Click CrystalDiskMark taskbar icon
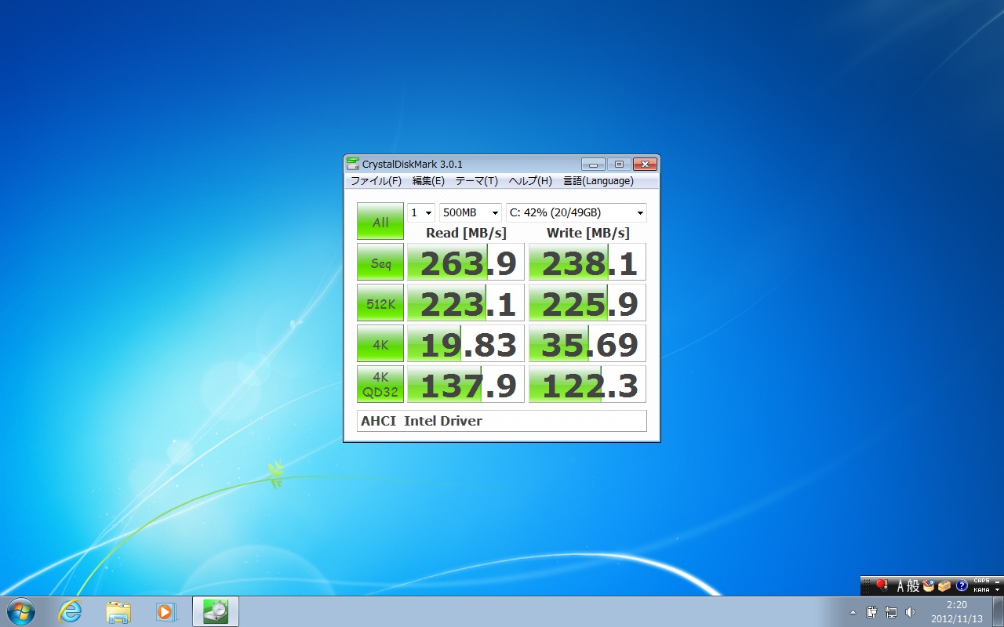Image resolution: width=1004 pixels, height=627 pixels. point(216,611)
